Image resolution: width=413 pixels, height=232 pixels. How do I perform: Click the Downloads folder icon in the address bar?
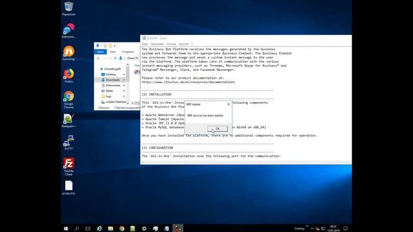pos(121,58)
